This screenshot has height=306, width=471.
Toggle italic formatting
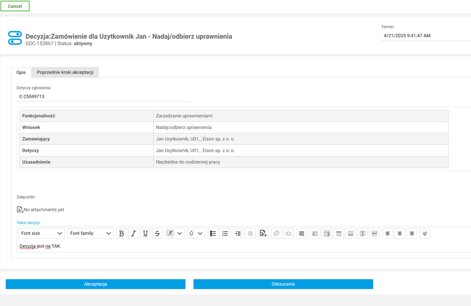[x=133, y=234]
